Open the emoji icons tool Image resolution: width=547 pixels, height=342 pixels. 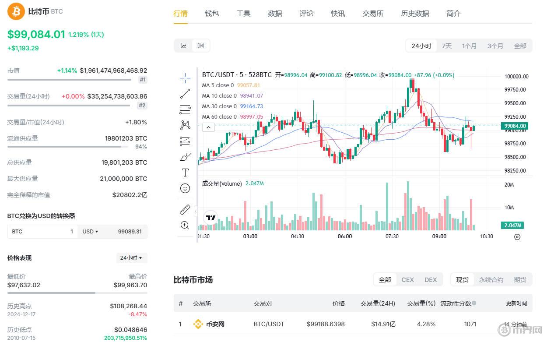pos(185,188)
